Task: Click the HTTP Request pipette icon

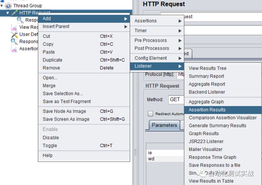Action: click(x=14, y=13)
